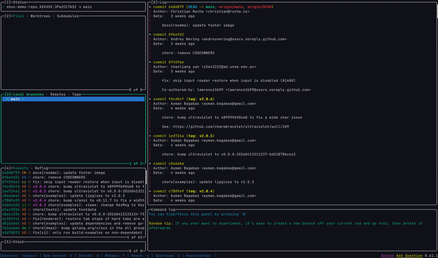Screen dimensions: 438x258
Task: Click the graph circle on commit fdcd0cfd
Action: 30,186
